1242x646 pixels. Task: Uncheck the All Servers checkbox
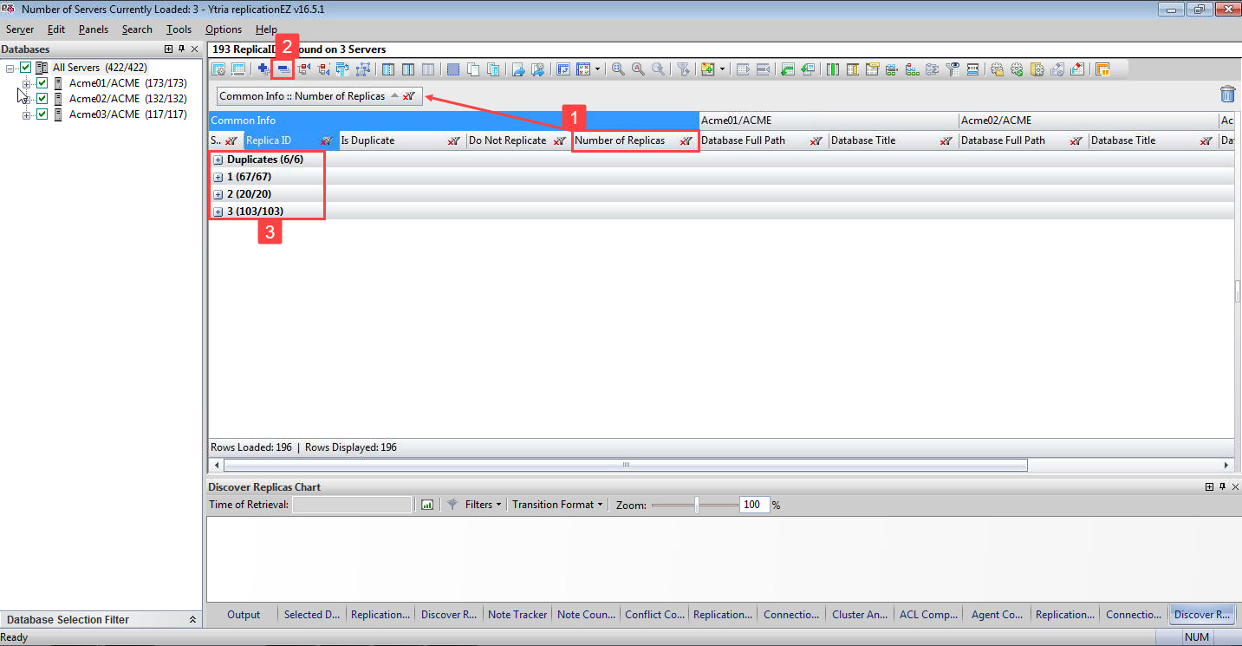click(x=25, y=67)
